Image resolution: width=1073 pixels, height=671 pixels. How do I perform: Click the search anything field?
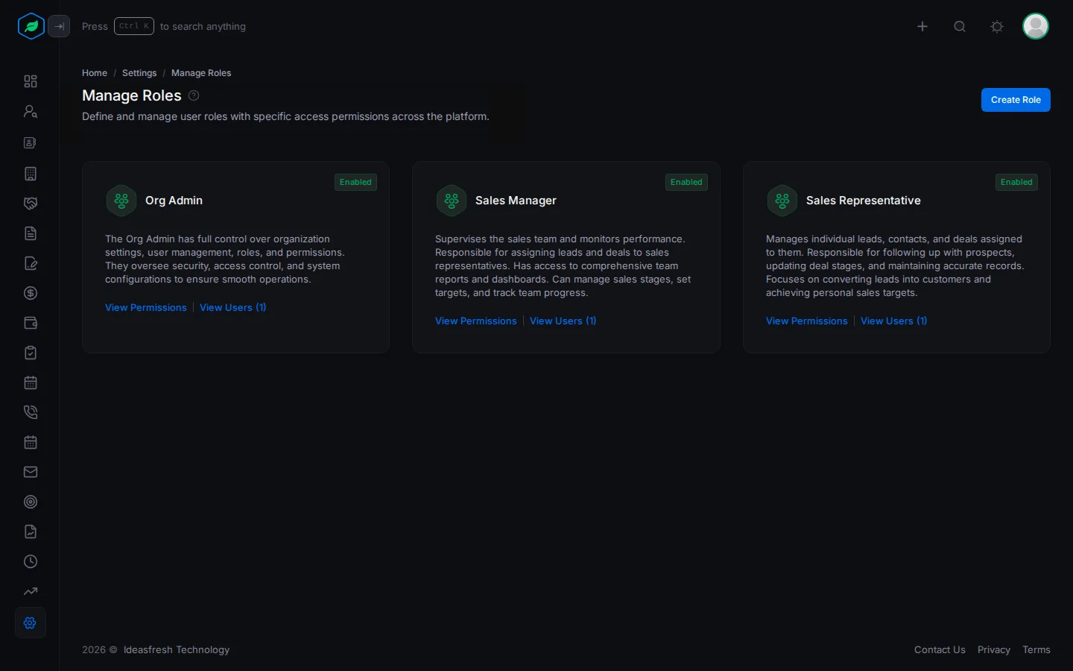[x=164, y=26]
